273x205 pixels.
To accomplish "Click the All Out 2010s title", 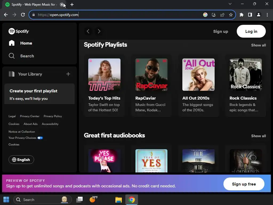I will [x=196, y=98].
